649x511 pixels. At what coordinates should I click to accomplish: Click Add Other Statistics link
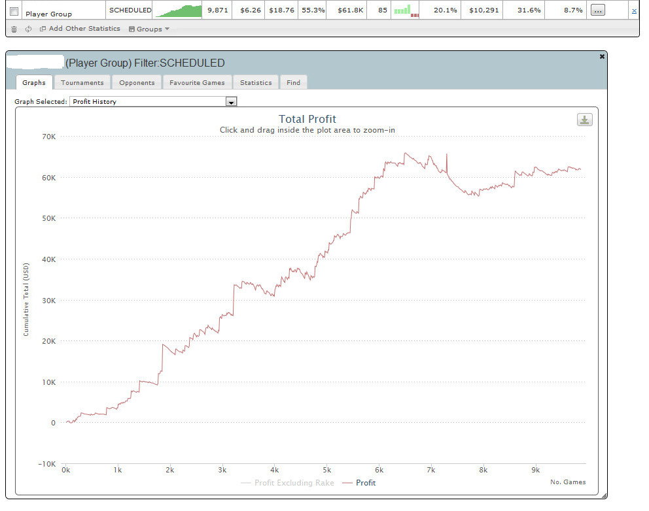pyautogui.click(x=80, y=29)
